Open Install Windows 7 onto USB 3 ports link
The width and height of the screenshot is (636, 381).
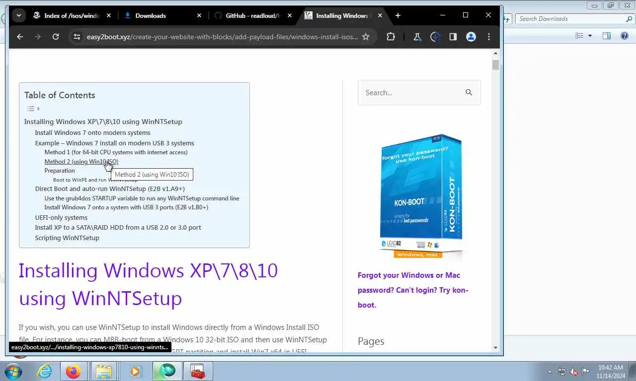(126, 207)
